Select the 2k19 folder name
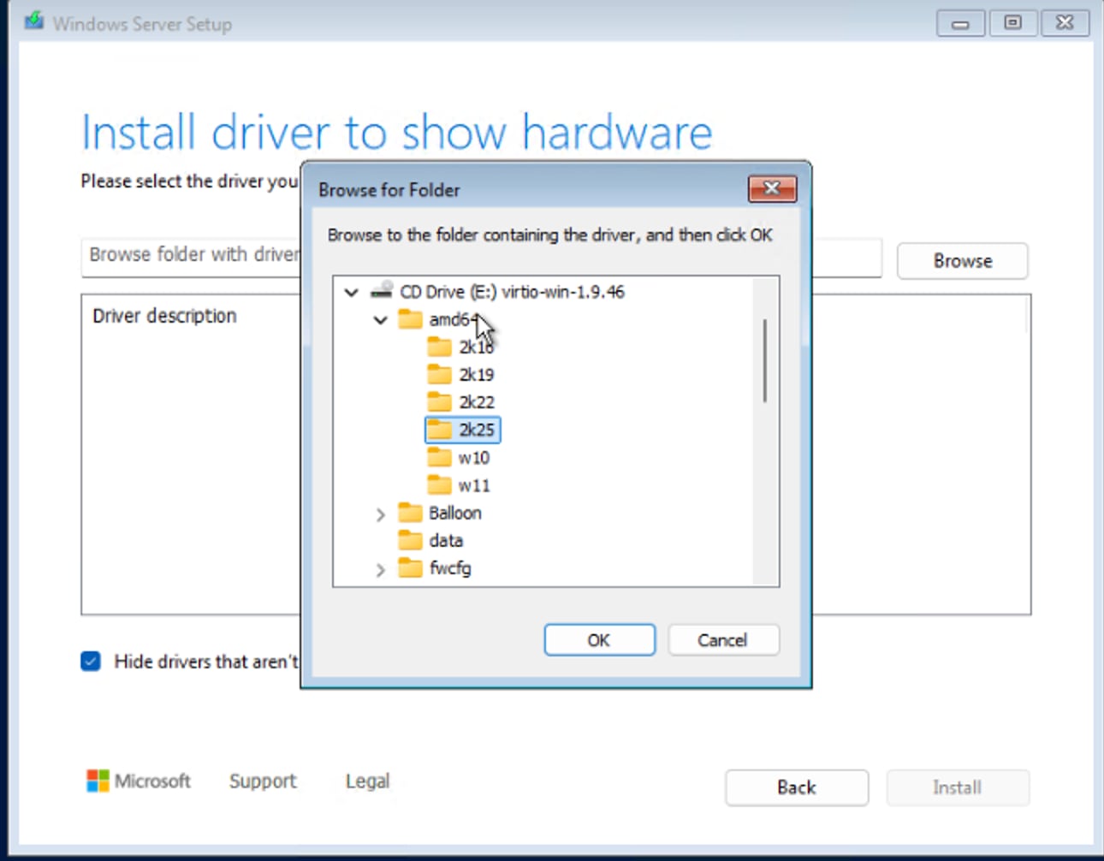The height and width of the screenshot is (861, 1104). [x=477, y=374]
